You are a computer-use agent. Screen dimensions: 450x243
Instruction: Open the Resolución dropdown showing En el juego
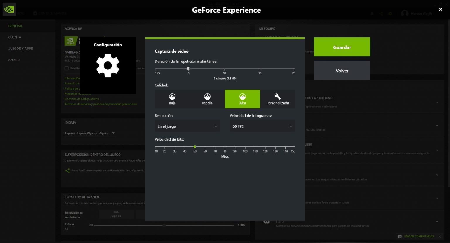(x=187, y=126)
